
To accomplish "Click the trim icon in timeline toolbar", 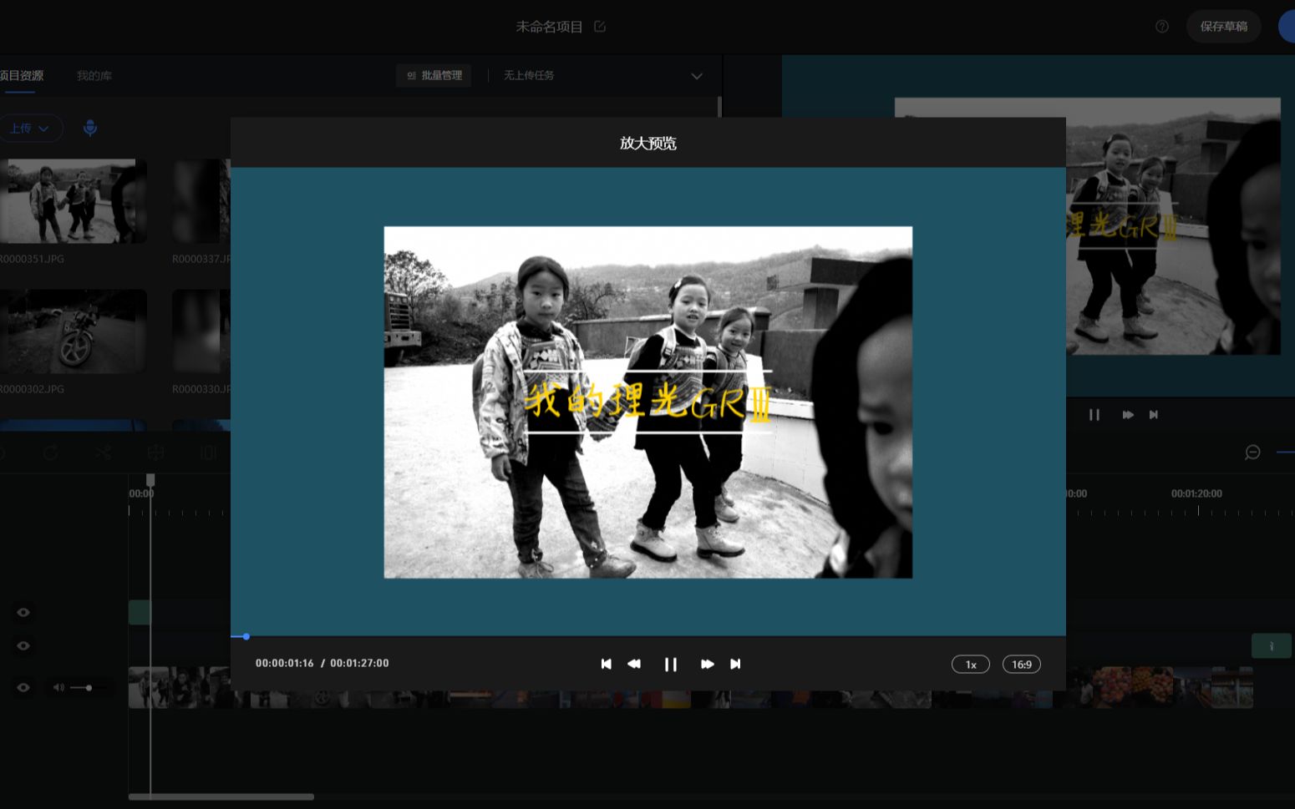I will point(208,453).
